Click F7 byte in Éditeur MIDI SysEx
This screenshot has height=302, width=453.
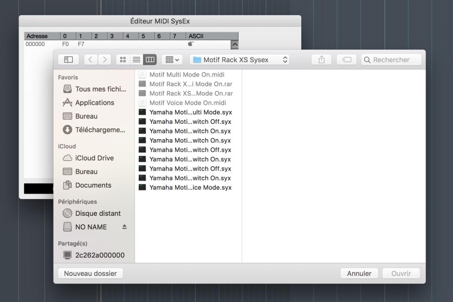[81, 44]
